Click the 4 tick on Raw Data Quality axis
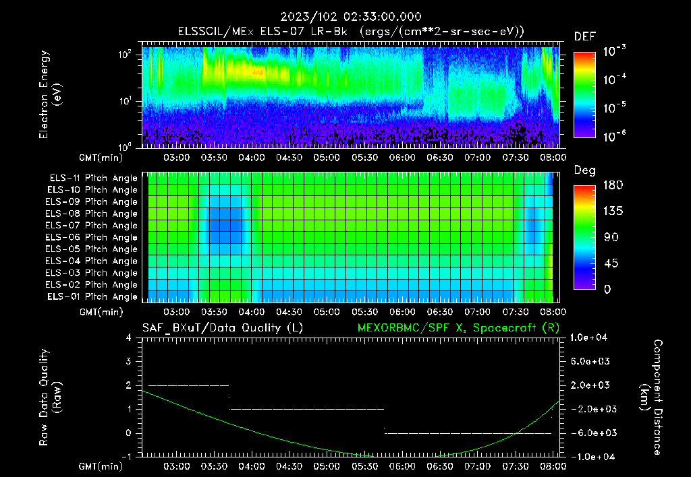The height and width of the screenshot is (477, 691). (x=128, y=338)
